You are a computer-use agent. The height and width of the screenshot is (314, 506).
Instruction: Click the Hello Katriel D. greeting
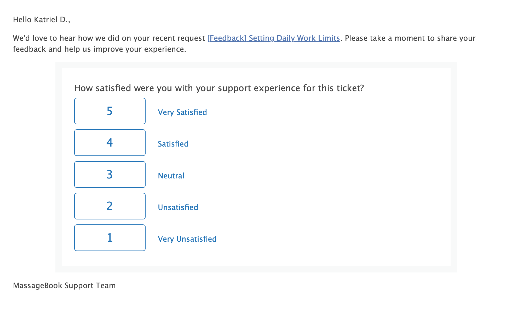click(x=42, y=20)
